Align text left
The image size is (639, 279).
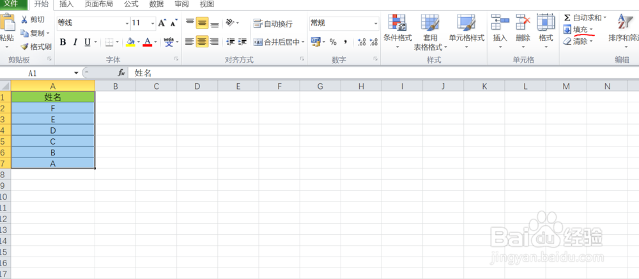[190, 42]
